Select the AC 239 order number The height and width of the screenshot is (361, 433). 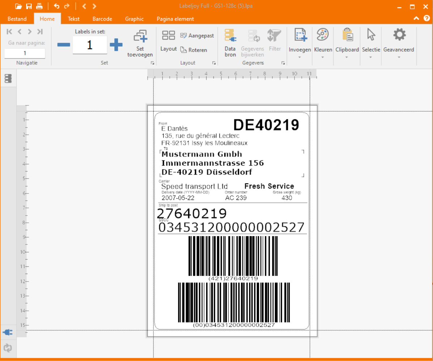(x=236, y=197)
